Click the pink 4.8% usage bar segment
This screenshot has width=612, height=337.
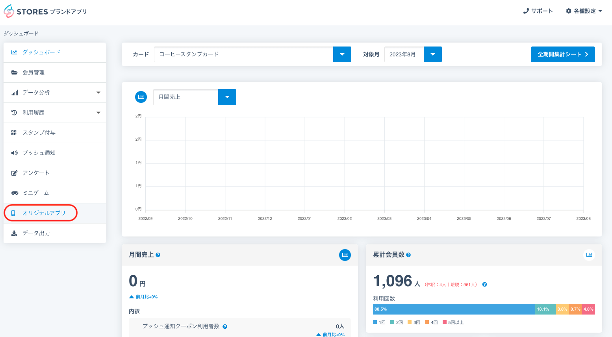(x=588, y=309)
